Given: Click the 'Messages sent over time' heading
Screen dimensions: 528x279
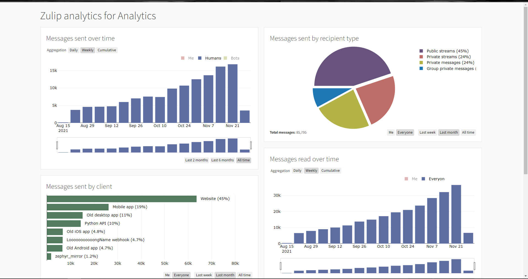Looking at the screenshot, I should pyautogui.click(x=80, y=38).
